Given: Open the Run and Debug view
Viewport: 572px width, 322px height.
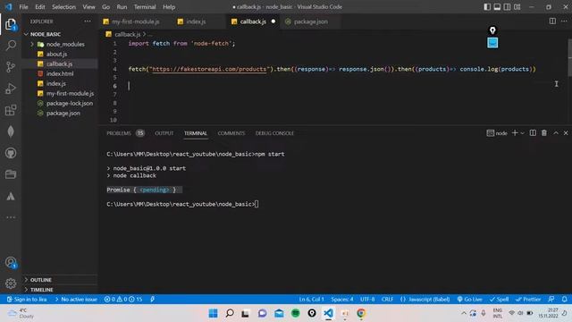Looking at the screenshot, I should [11, 89].
